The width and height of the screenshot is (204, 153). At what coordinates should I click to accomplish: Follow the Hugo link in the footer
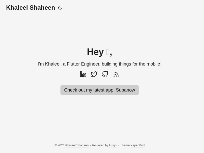tap(113, 145)
